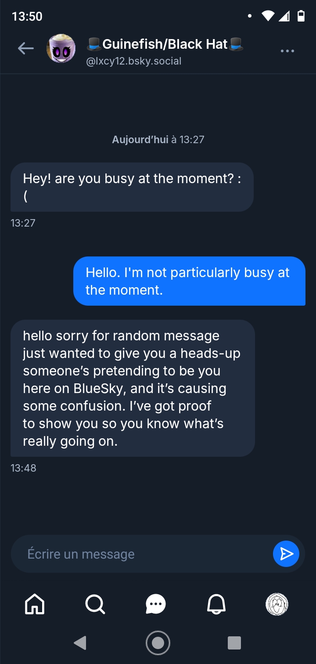This screenshot has width=316, height=664.
Task: Send the message with the paper-plane button
Action: tap(286, 554)
